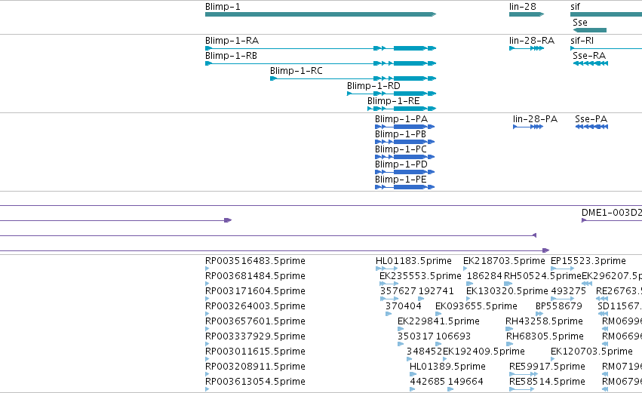
Task: Open EST EP15523.3prime
Action: (x=588, y=261)
